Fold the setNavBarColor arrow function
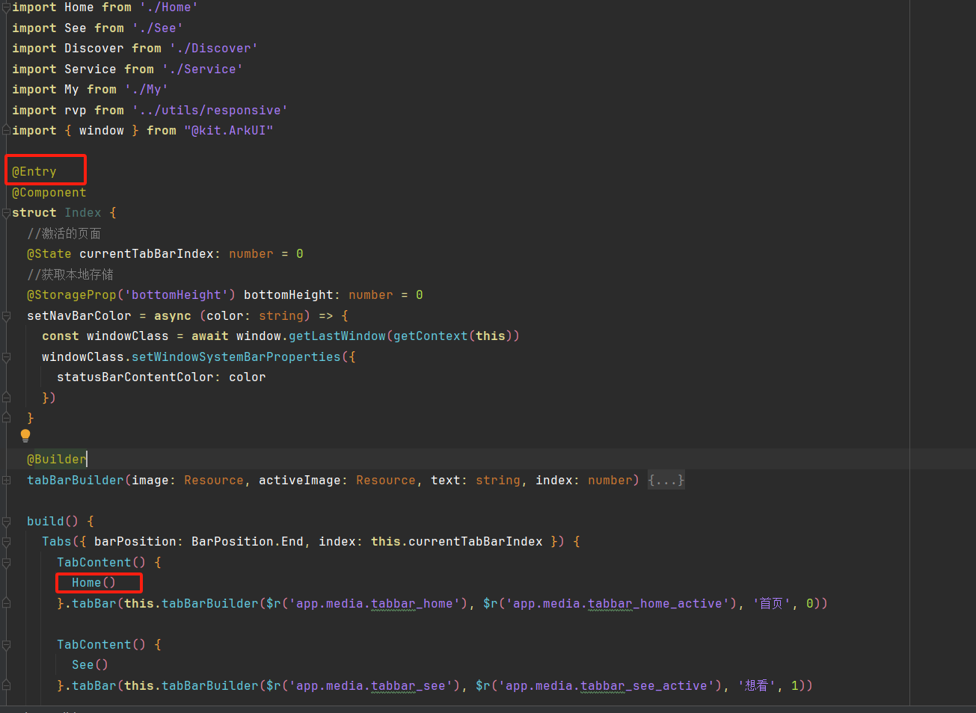The width and height of the screenshot is (976, 713). (x=6, y=316)
